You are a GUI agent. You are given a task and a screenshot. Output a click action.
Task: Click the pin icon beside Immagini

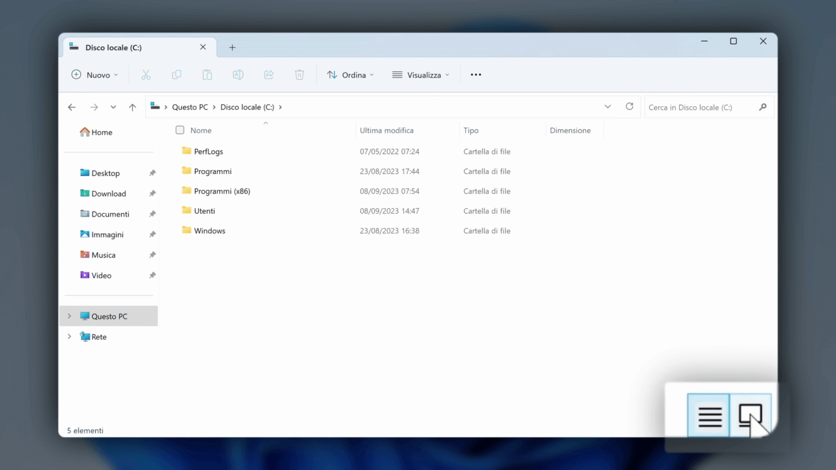click(152, 234)
